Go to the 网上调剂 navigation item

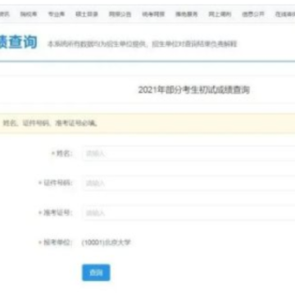pos(220,15)
